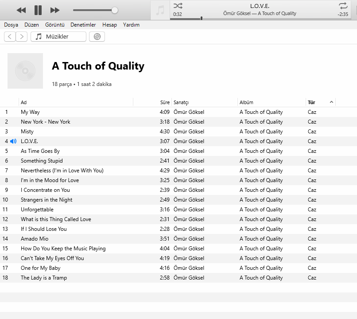This screenshot has height=319, width=357.
Task: Click the volume slider knob
Action: (115, 10)
